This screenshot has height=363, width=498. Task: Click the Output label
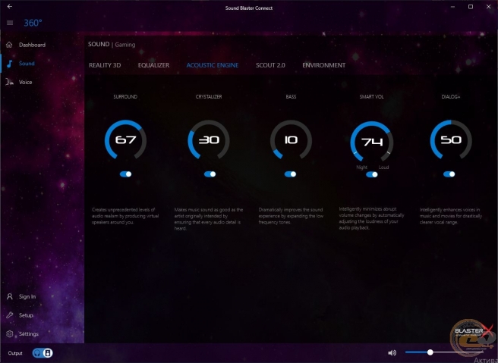tap(15, 353)
